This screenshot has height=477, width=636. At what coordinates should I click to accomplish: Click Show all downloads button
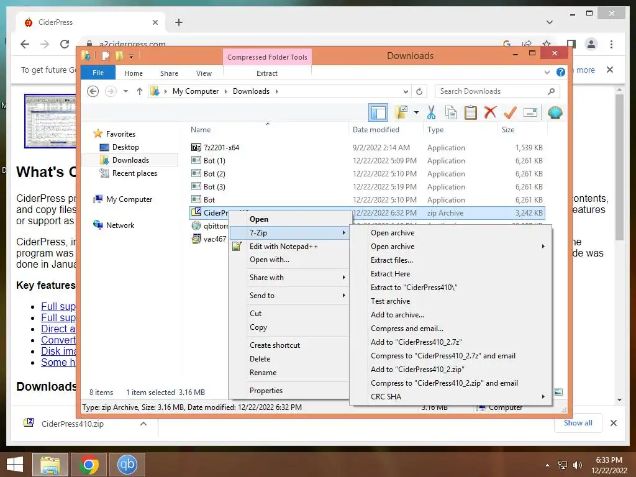[x=578, y=423]
